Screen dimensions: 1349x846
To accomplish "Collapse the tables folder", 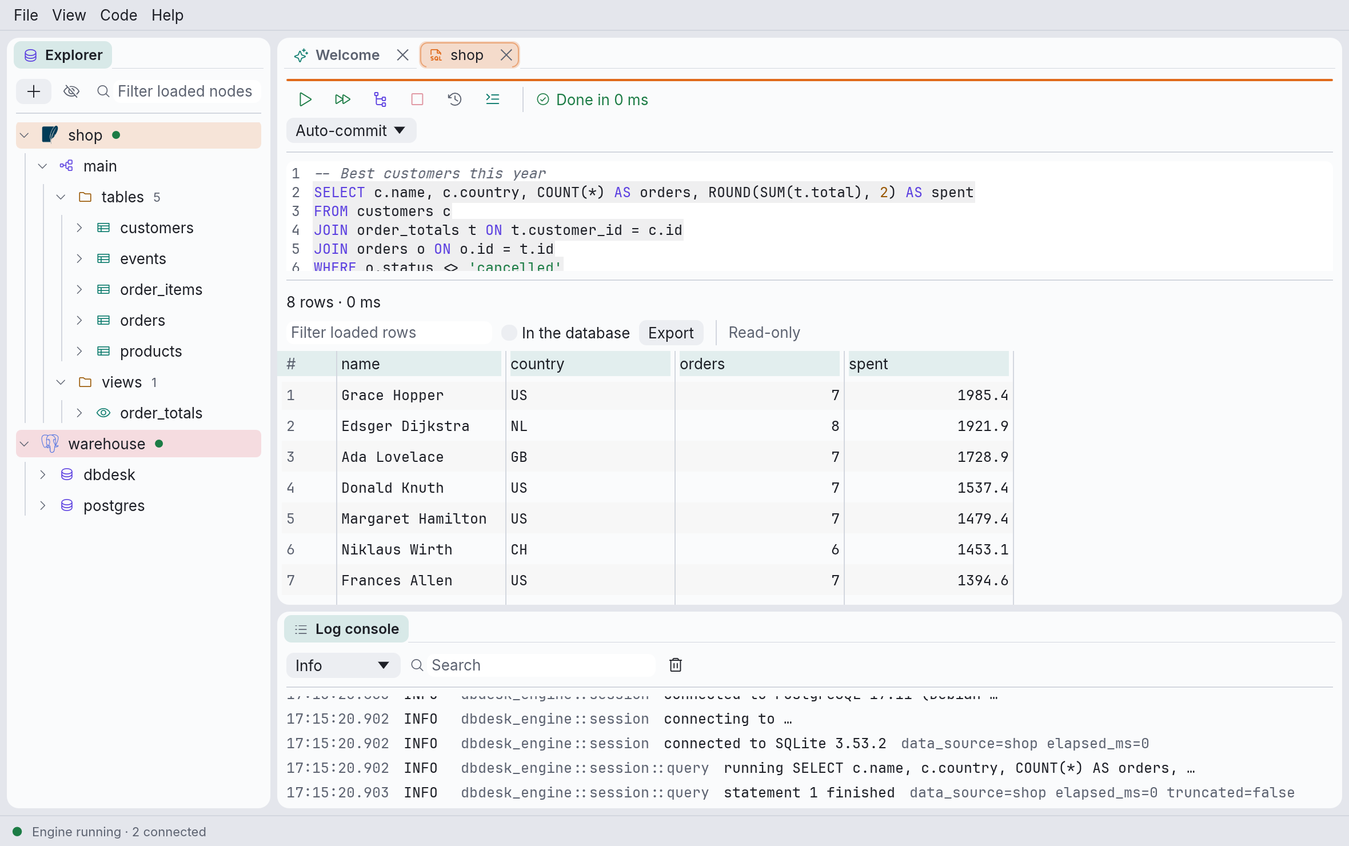I will point(61,197).
